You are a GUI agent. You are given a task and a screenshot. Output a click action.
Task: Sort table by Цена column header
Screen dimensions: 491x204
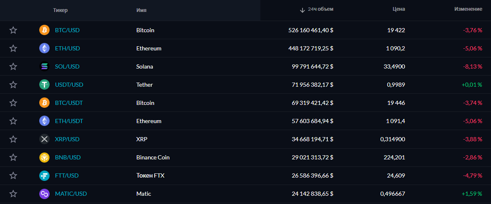pos(398,9)
